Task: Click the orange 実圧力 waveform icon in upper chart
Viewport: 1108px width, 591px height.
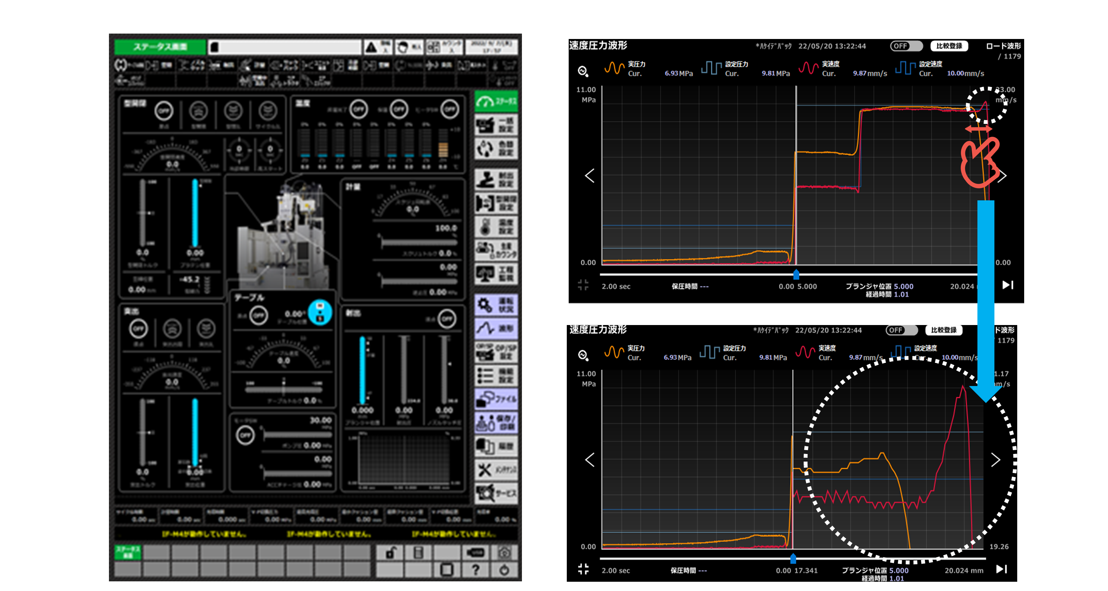Action: click(x=614, y=68)
